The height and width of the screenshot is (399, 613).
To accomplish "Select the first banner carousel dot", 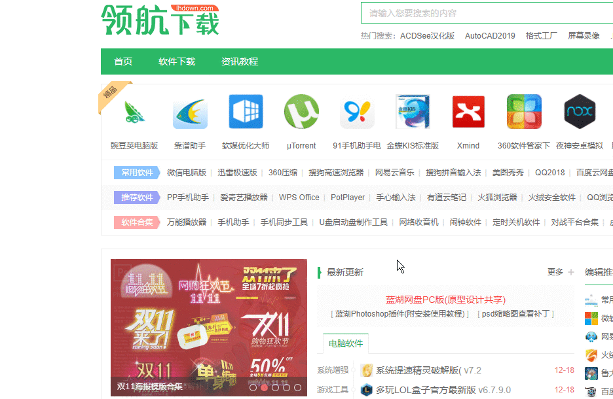I will (253, 388).
